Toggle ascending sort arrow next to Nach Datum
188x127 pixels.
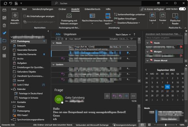[x=135, y=35]
